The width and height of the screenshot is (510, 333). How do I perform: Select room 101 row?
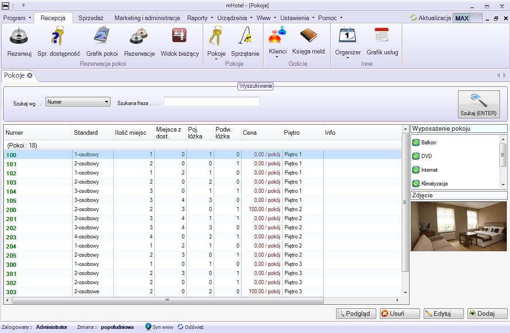(203, 164)
